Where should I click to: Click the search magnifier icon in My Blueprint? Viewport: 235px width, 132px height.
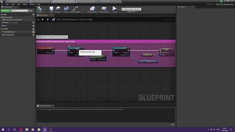point(29,11)
